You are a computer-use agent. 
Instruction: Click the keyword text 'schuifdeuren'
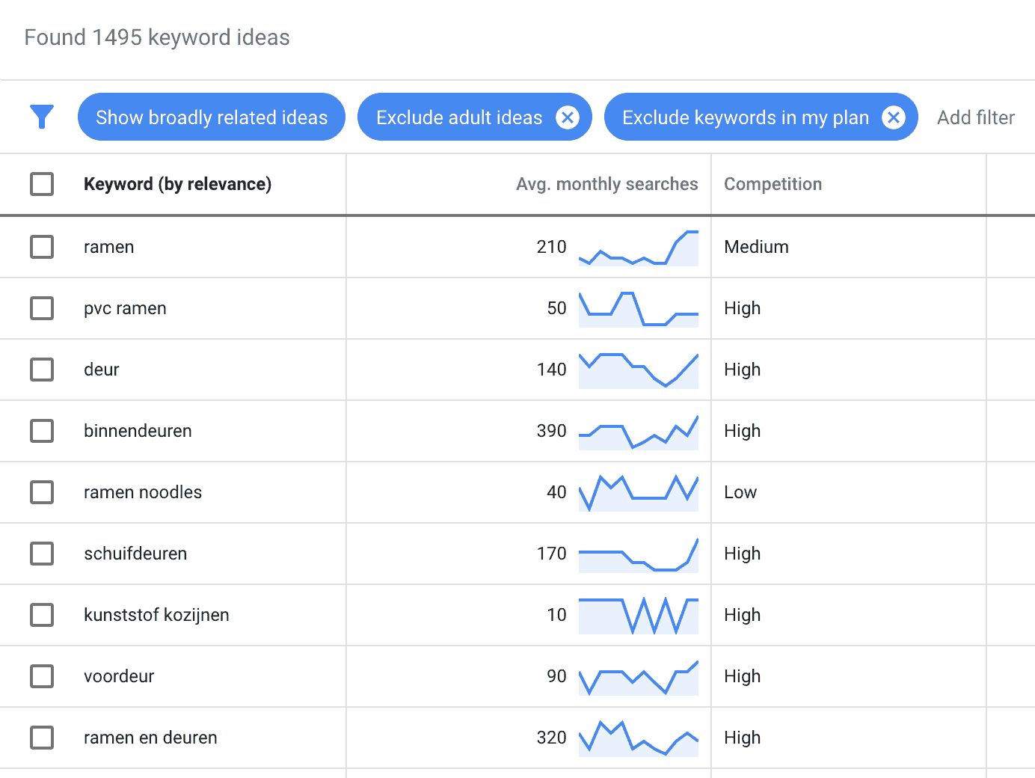point(135,554)
